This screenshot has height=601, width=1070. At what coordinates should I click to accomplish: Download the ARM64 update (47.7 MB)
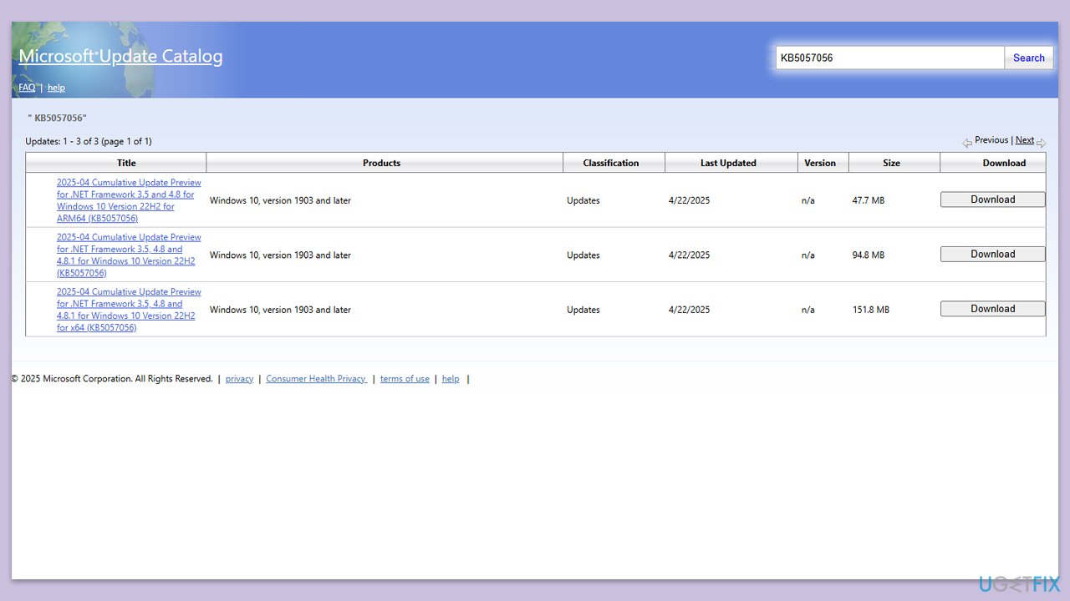(x=992, y=199)
